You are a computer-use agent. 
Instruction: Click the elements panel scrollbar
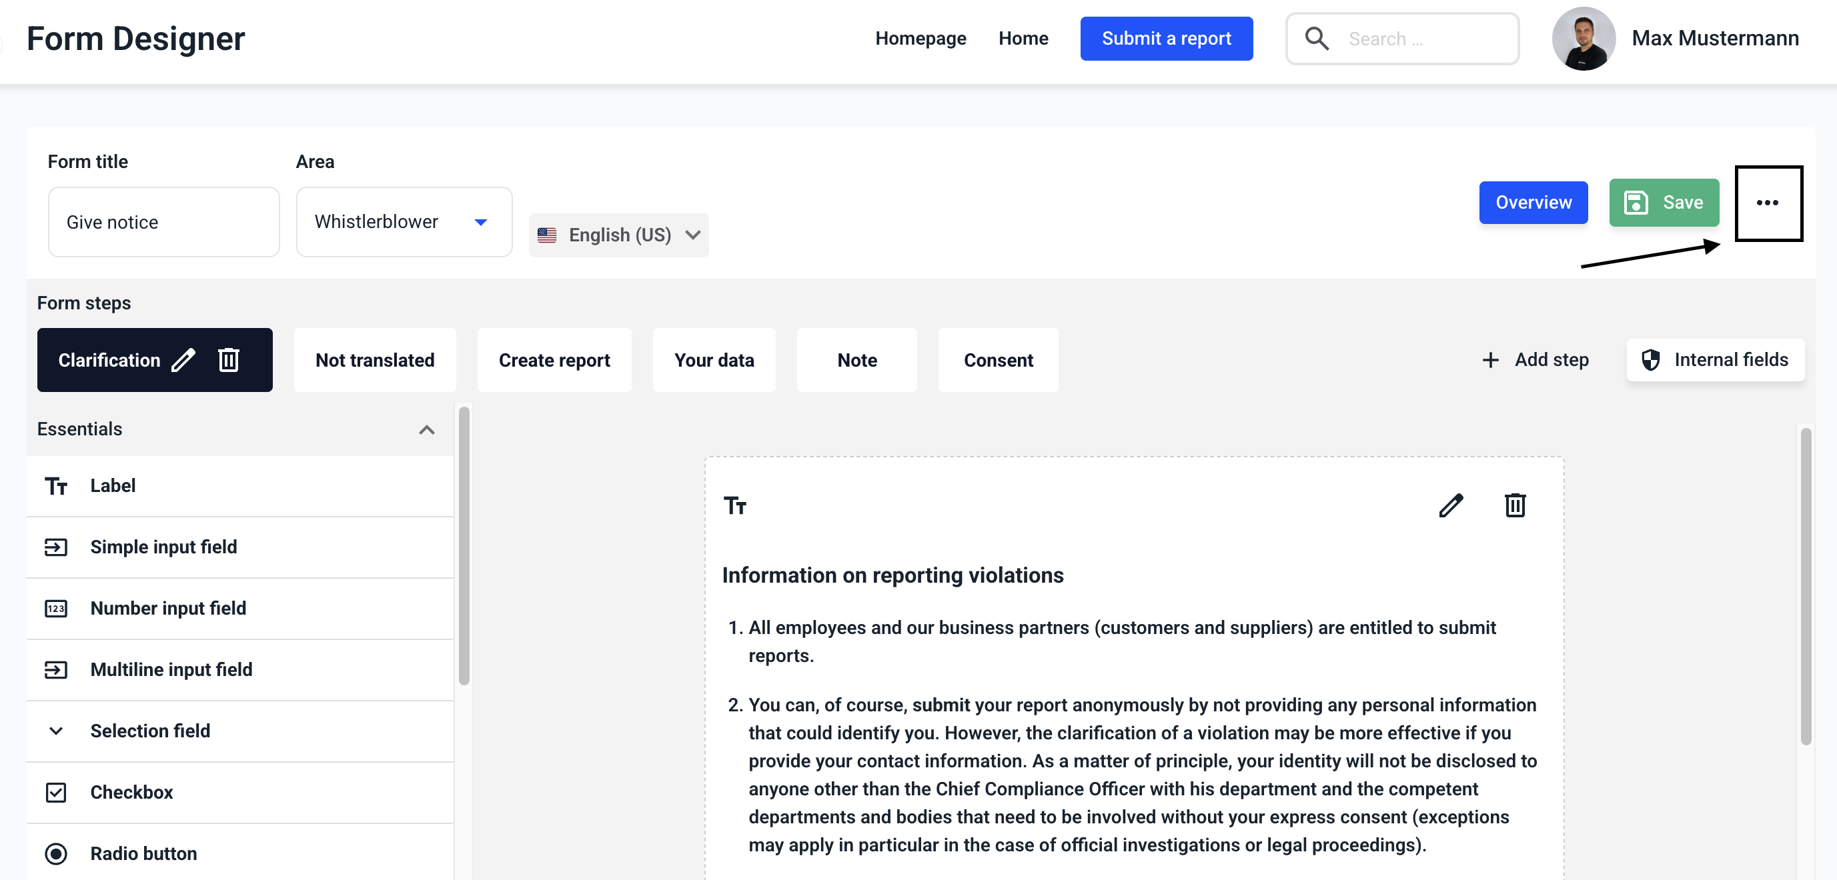[464, 545]
